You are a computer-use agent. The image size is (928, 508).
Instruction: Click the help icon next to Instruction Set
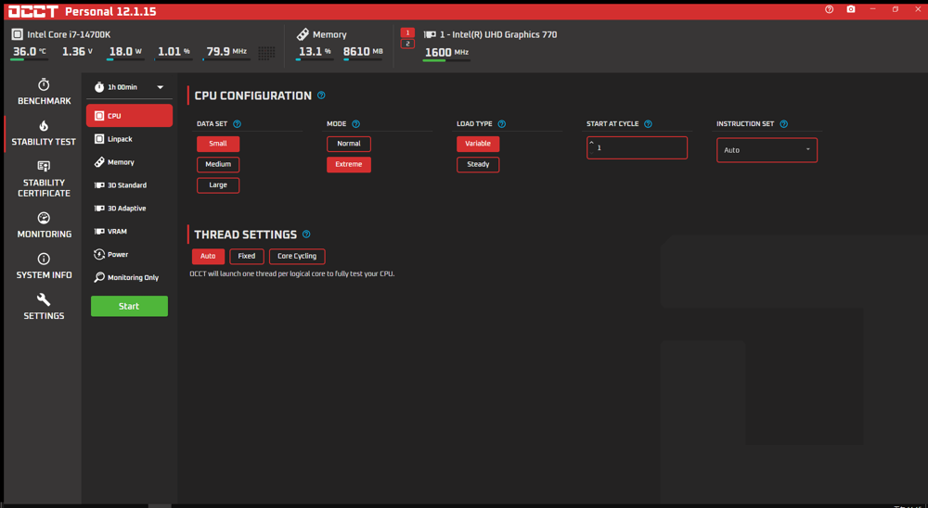click(784, 124)
